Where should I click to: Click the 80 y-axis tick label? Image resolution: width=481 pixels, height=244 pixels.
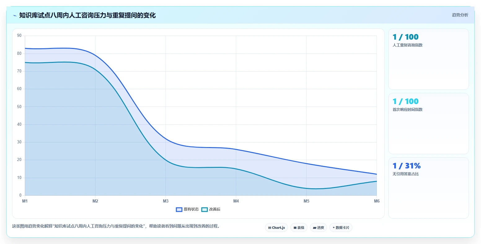pyautogui.click(x=19, y=54)
